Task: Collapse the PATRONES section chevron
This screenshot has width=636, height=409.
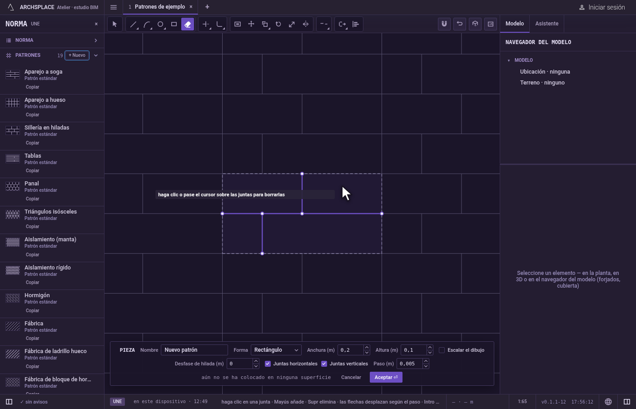Action: pyautogui.click(x=95, y=55)
